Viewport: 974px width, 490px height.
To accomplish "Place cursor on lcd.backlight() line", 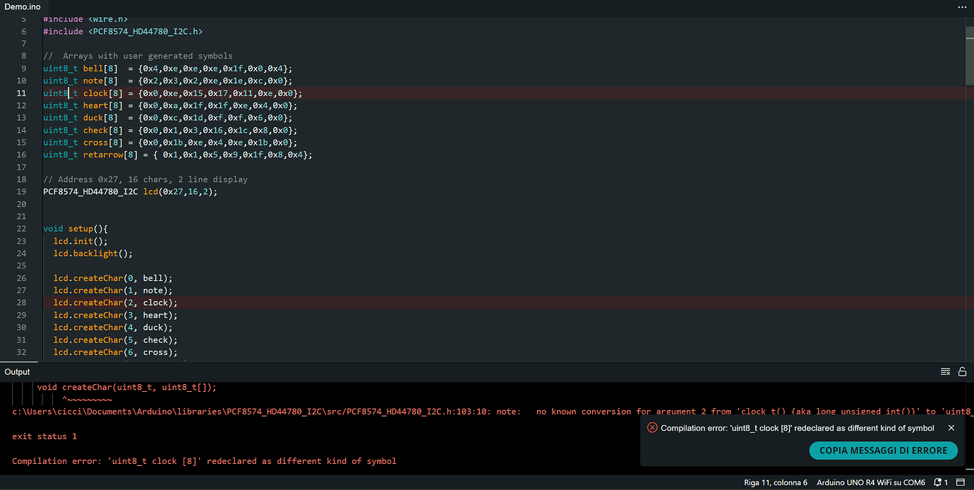I will click(93, 253).
